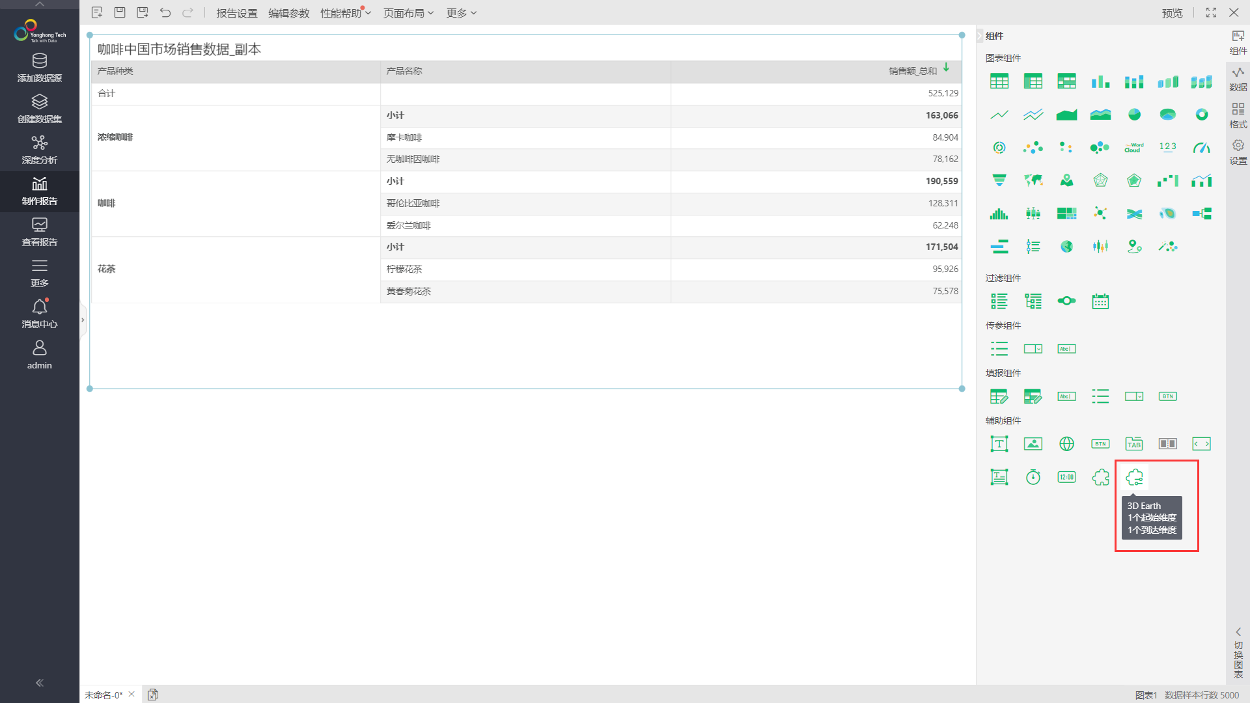Add the slider range filter component

point(1066,301)
